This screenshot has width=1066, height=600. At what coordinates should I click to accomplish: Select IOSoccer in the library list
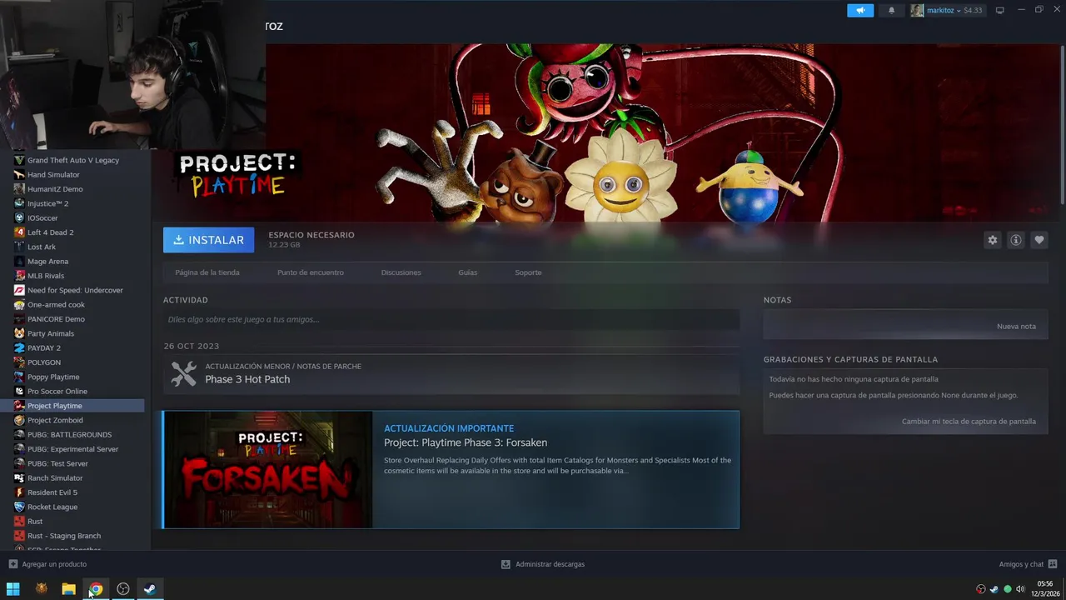coord(42,218)
